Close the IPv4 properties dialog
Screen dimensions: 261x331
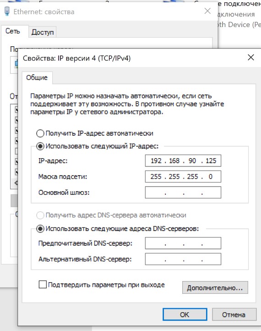(250, 57)
